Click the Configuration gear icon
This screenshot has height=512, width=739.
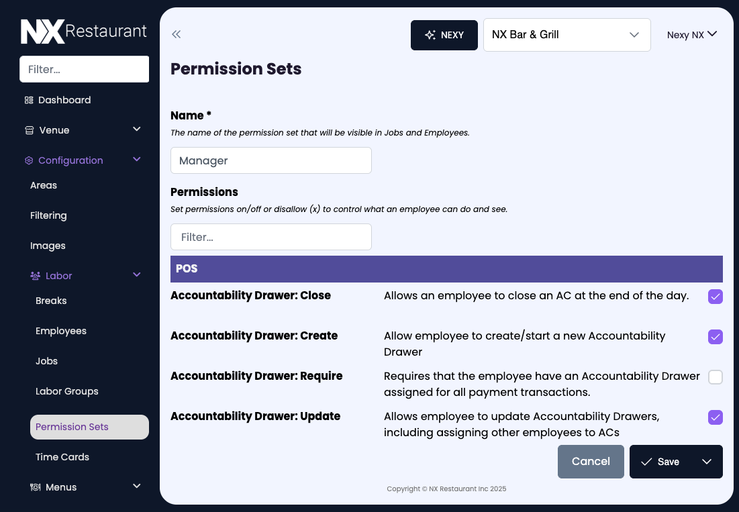[28, 160]
